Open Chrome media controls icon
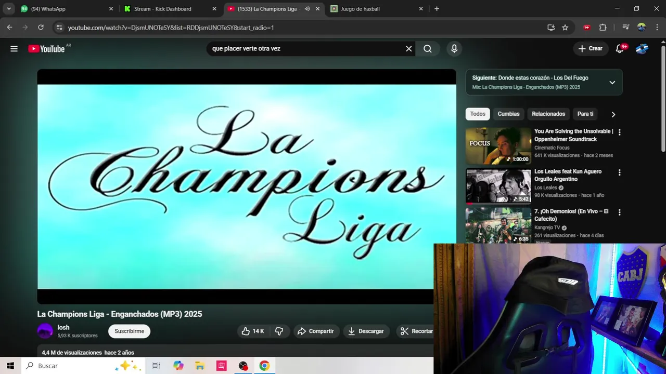 pyautogui.click(x=626, y=28)
